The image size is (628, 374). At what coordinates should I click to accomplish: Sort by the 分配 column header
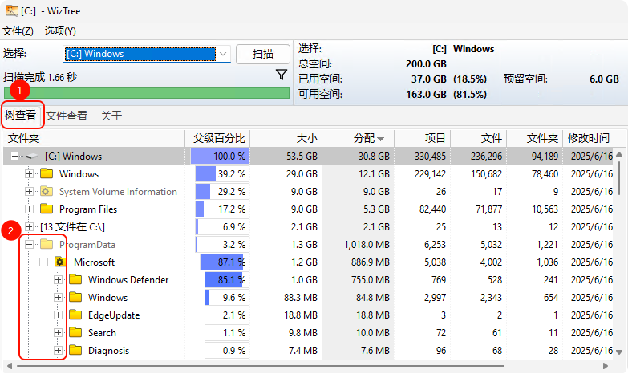(368, 138)
